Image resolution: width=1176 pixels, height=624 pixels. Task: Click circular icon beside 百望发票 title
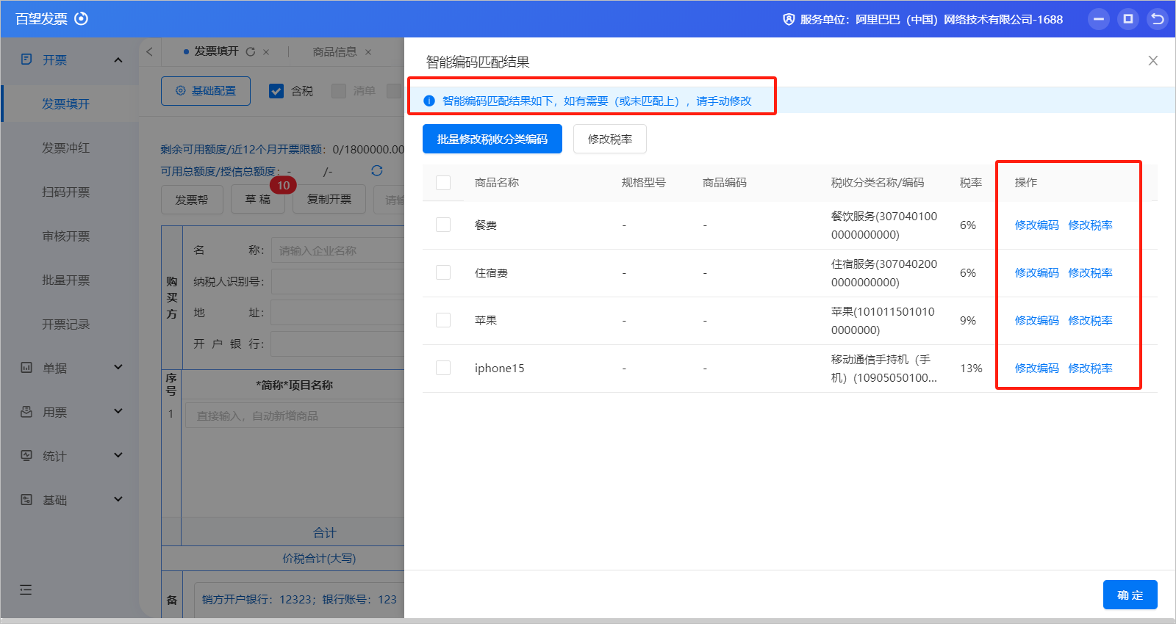click(82, 18)
